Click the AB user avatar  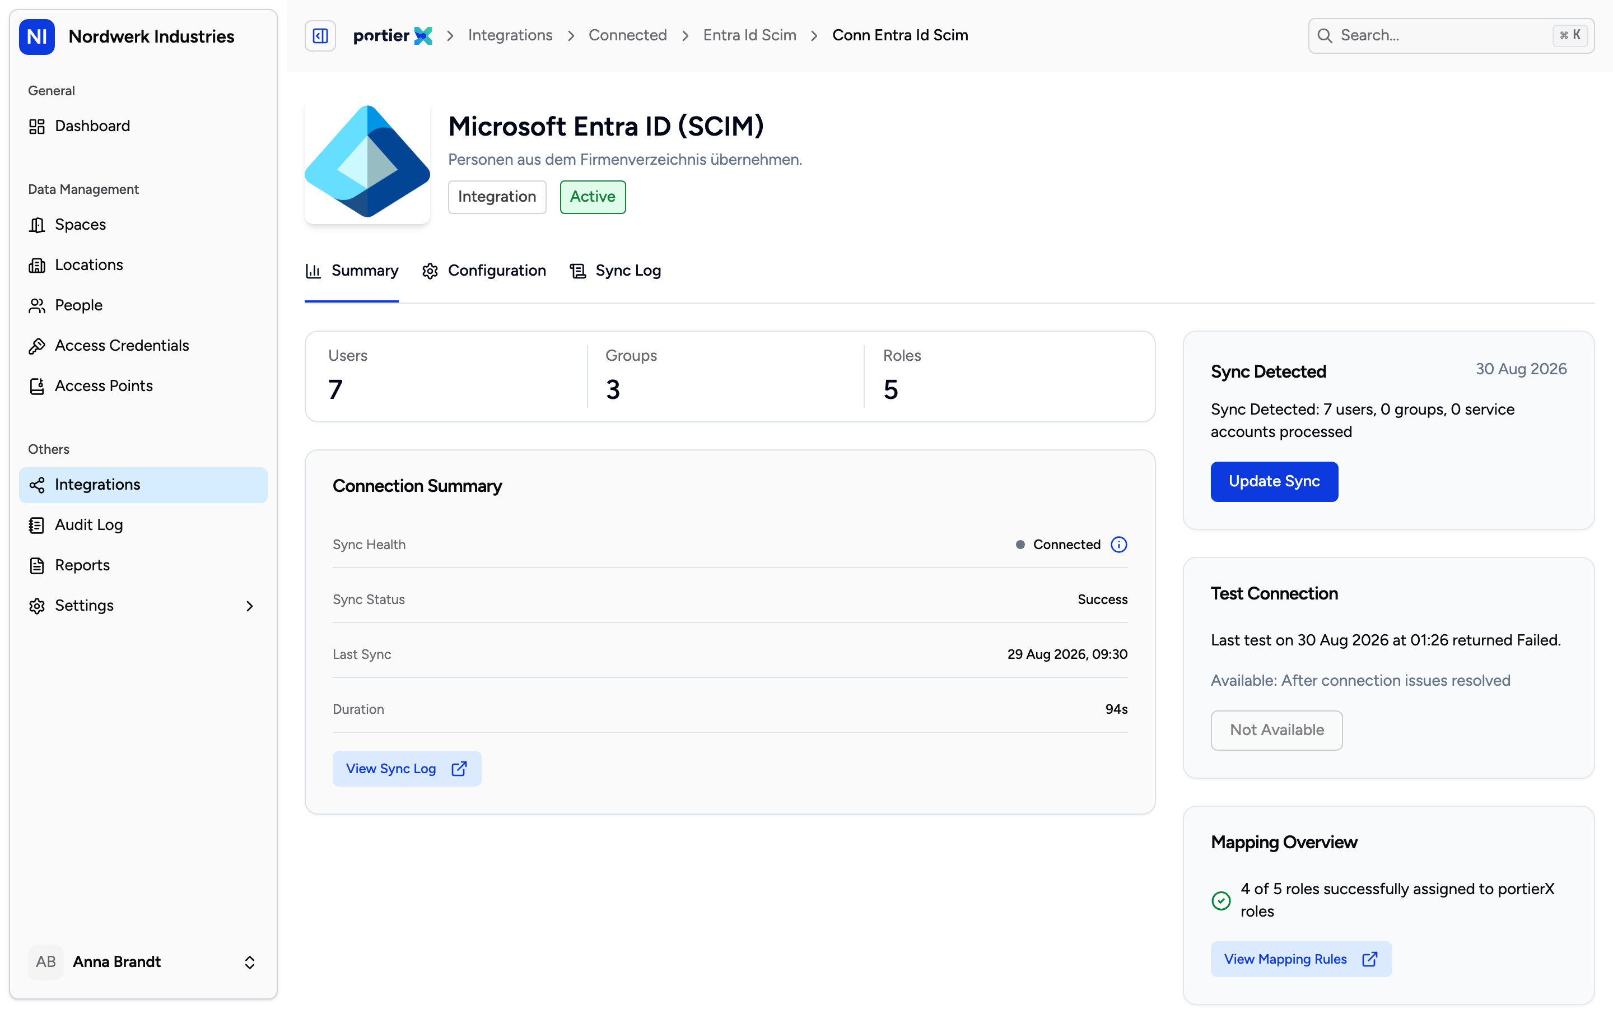click(45, 963)
